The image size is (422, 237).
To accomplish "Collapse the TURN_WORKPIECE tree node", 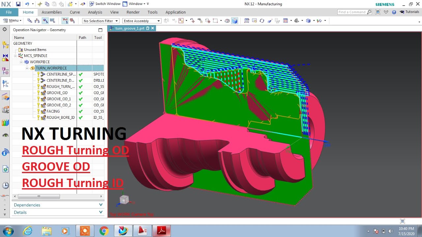I will pos(27,68).
